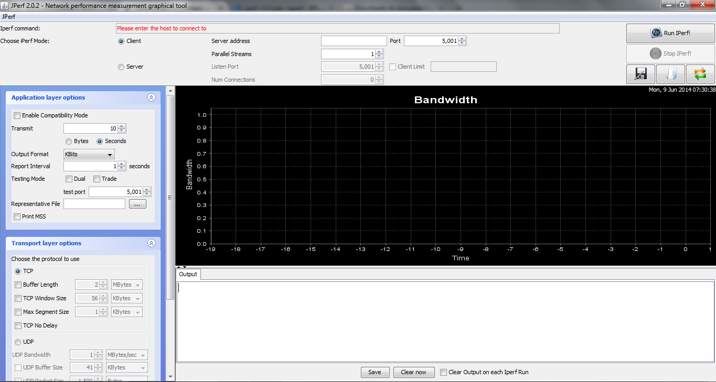Click the Parallel Streams field
The width and height of the screenshot is (716, 382).
tap(348, 54)
